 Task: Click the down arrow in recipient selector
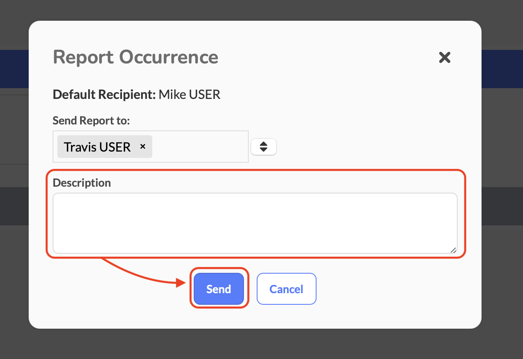click(x=263, y=150)
